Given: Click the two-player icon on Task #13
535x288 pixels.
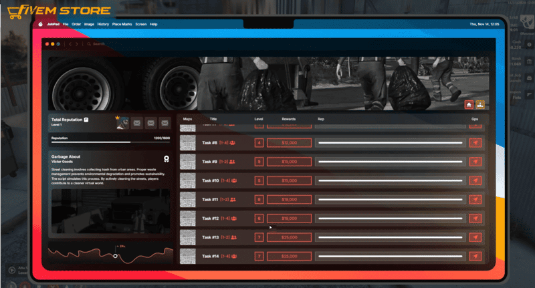Looking at the screenshot, I should click(233, 237).
